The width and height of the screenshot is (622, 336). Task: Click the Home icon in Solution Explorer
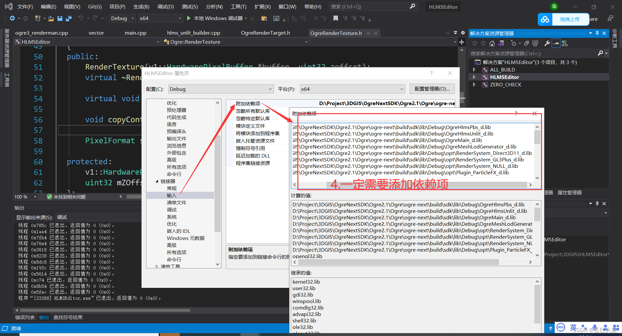coord(492,43)
